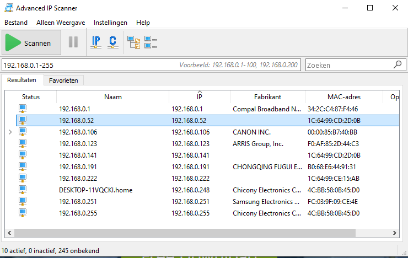Switch to the Favorieten tab
This screenshot has width=408, height=258.
pyautogui.click(x=63, y=80)
